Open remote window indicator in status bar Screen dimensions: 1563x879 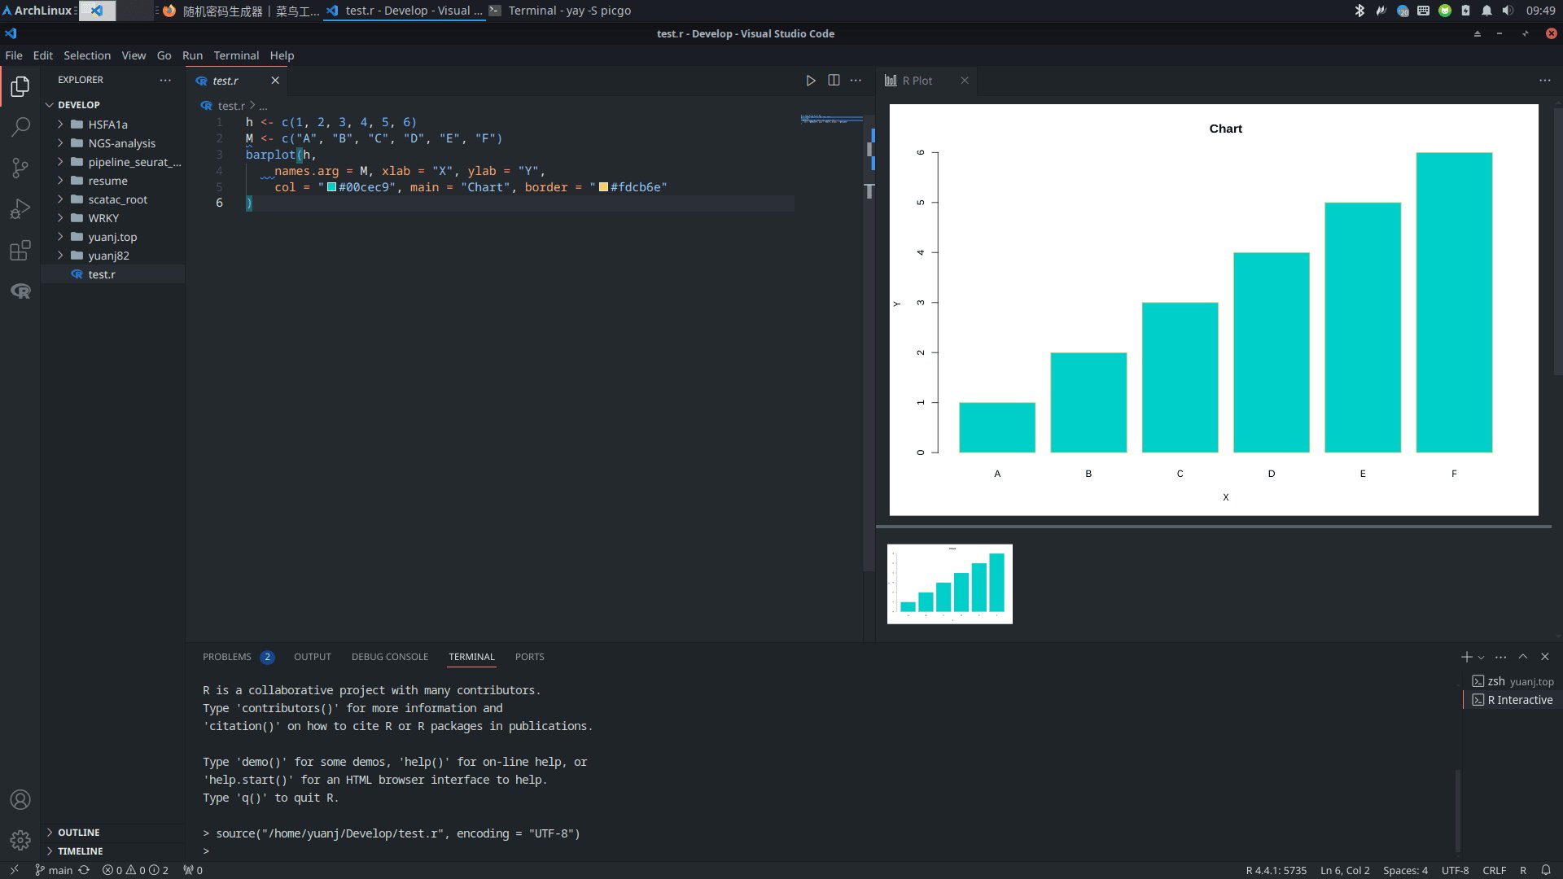coord(14,870)
